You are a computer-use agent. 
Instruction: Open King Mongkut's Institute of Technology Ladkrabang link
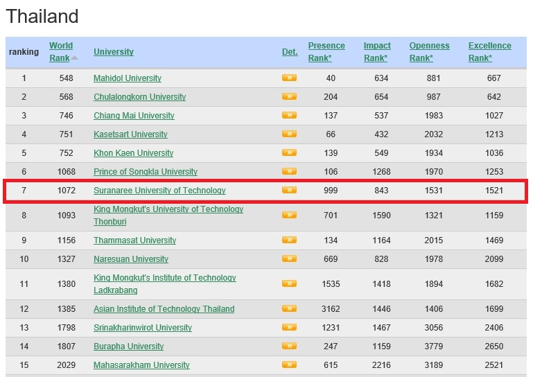tap(165, 284)
